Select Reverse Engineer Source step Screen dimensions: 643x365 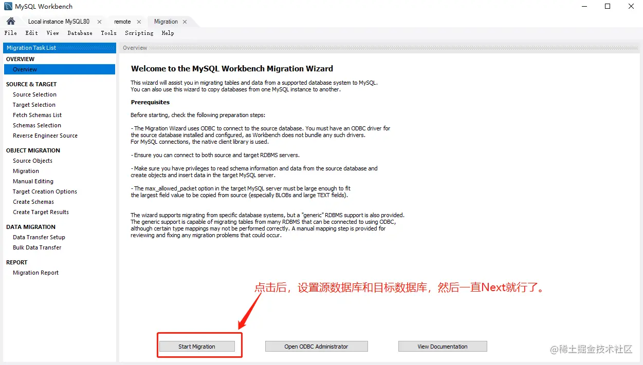point(45,136)
